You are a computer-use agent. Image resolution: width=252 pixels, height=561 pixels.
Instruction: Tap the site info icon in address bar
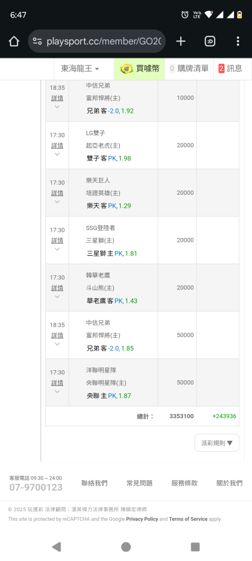click(x=37, y=42)
